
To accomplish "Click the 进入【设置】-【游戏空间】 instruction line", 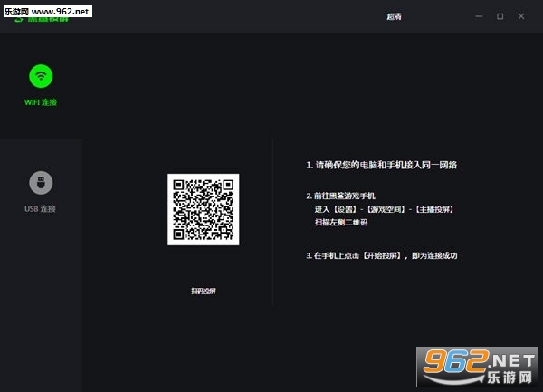I will point(385,209).
